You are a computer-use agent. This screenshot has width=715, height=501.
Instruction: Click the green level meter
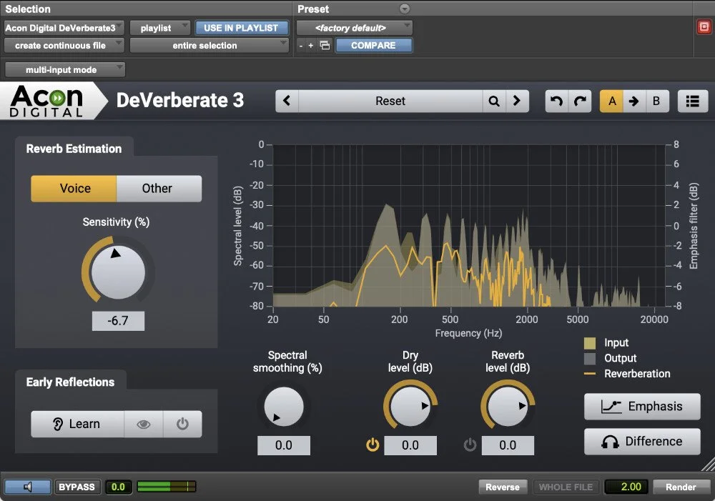click(x=167, y=487)
